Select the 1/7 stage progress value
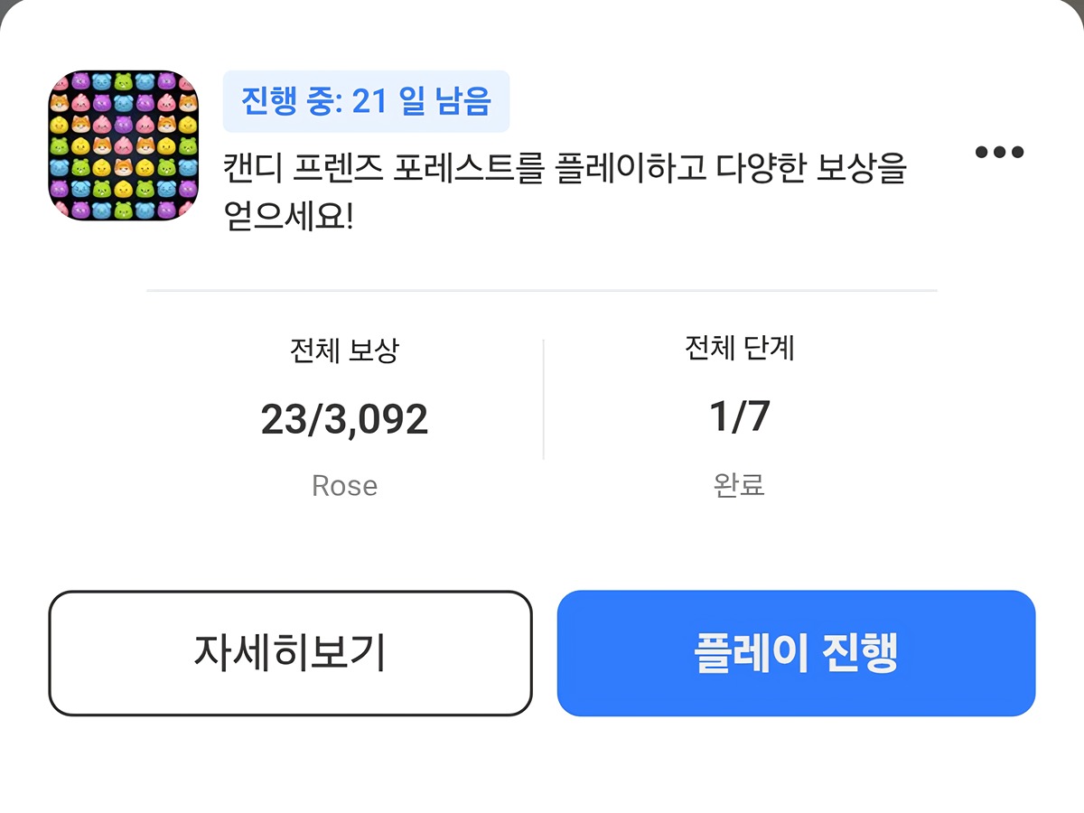1084x813 pixels. click(x=740, y=416)
